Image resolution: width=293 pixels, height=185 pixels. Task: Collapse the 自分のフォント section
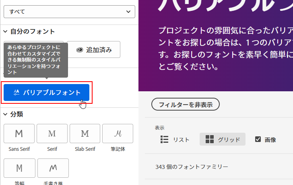tap(5, 31)
